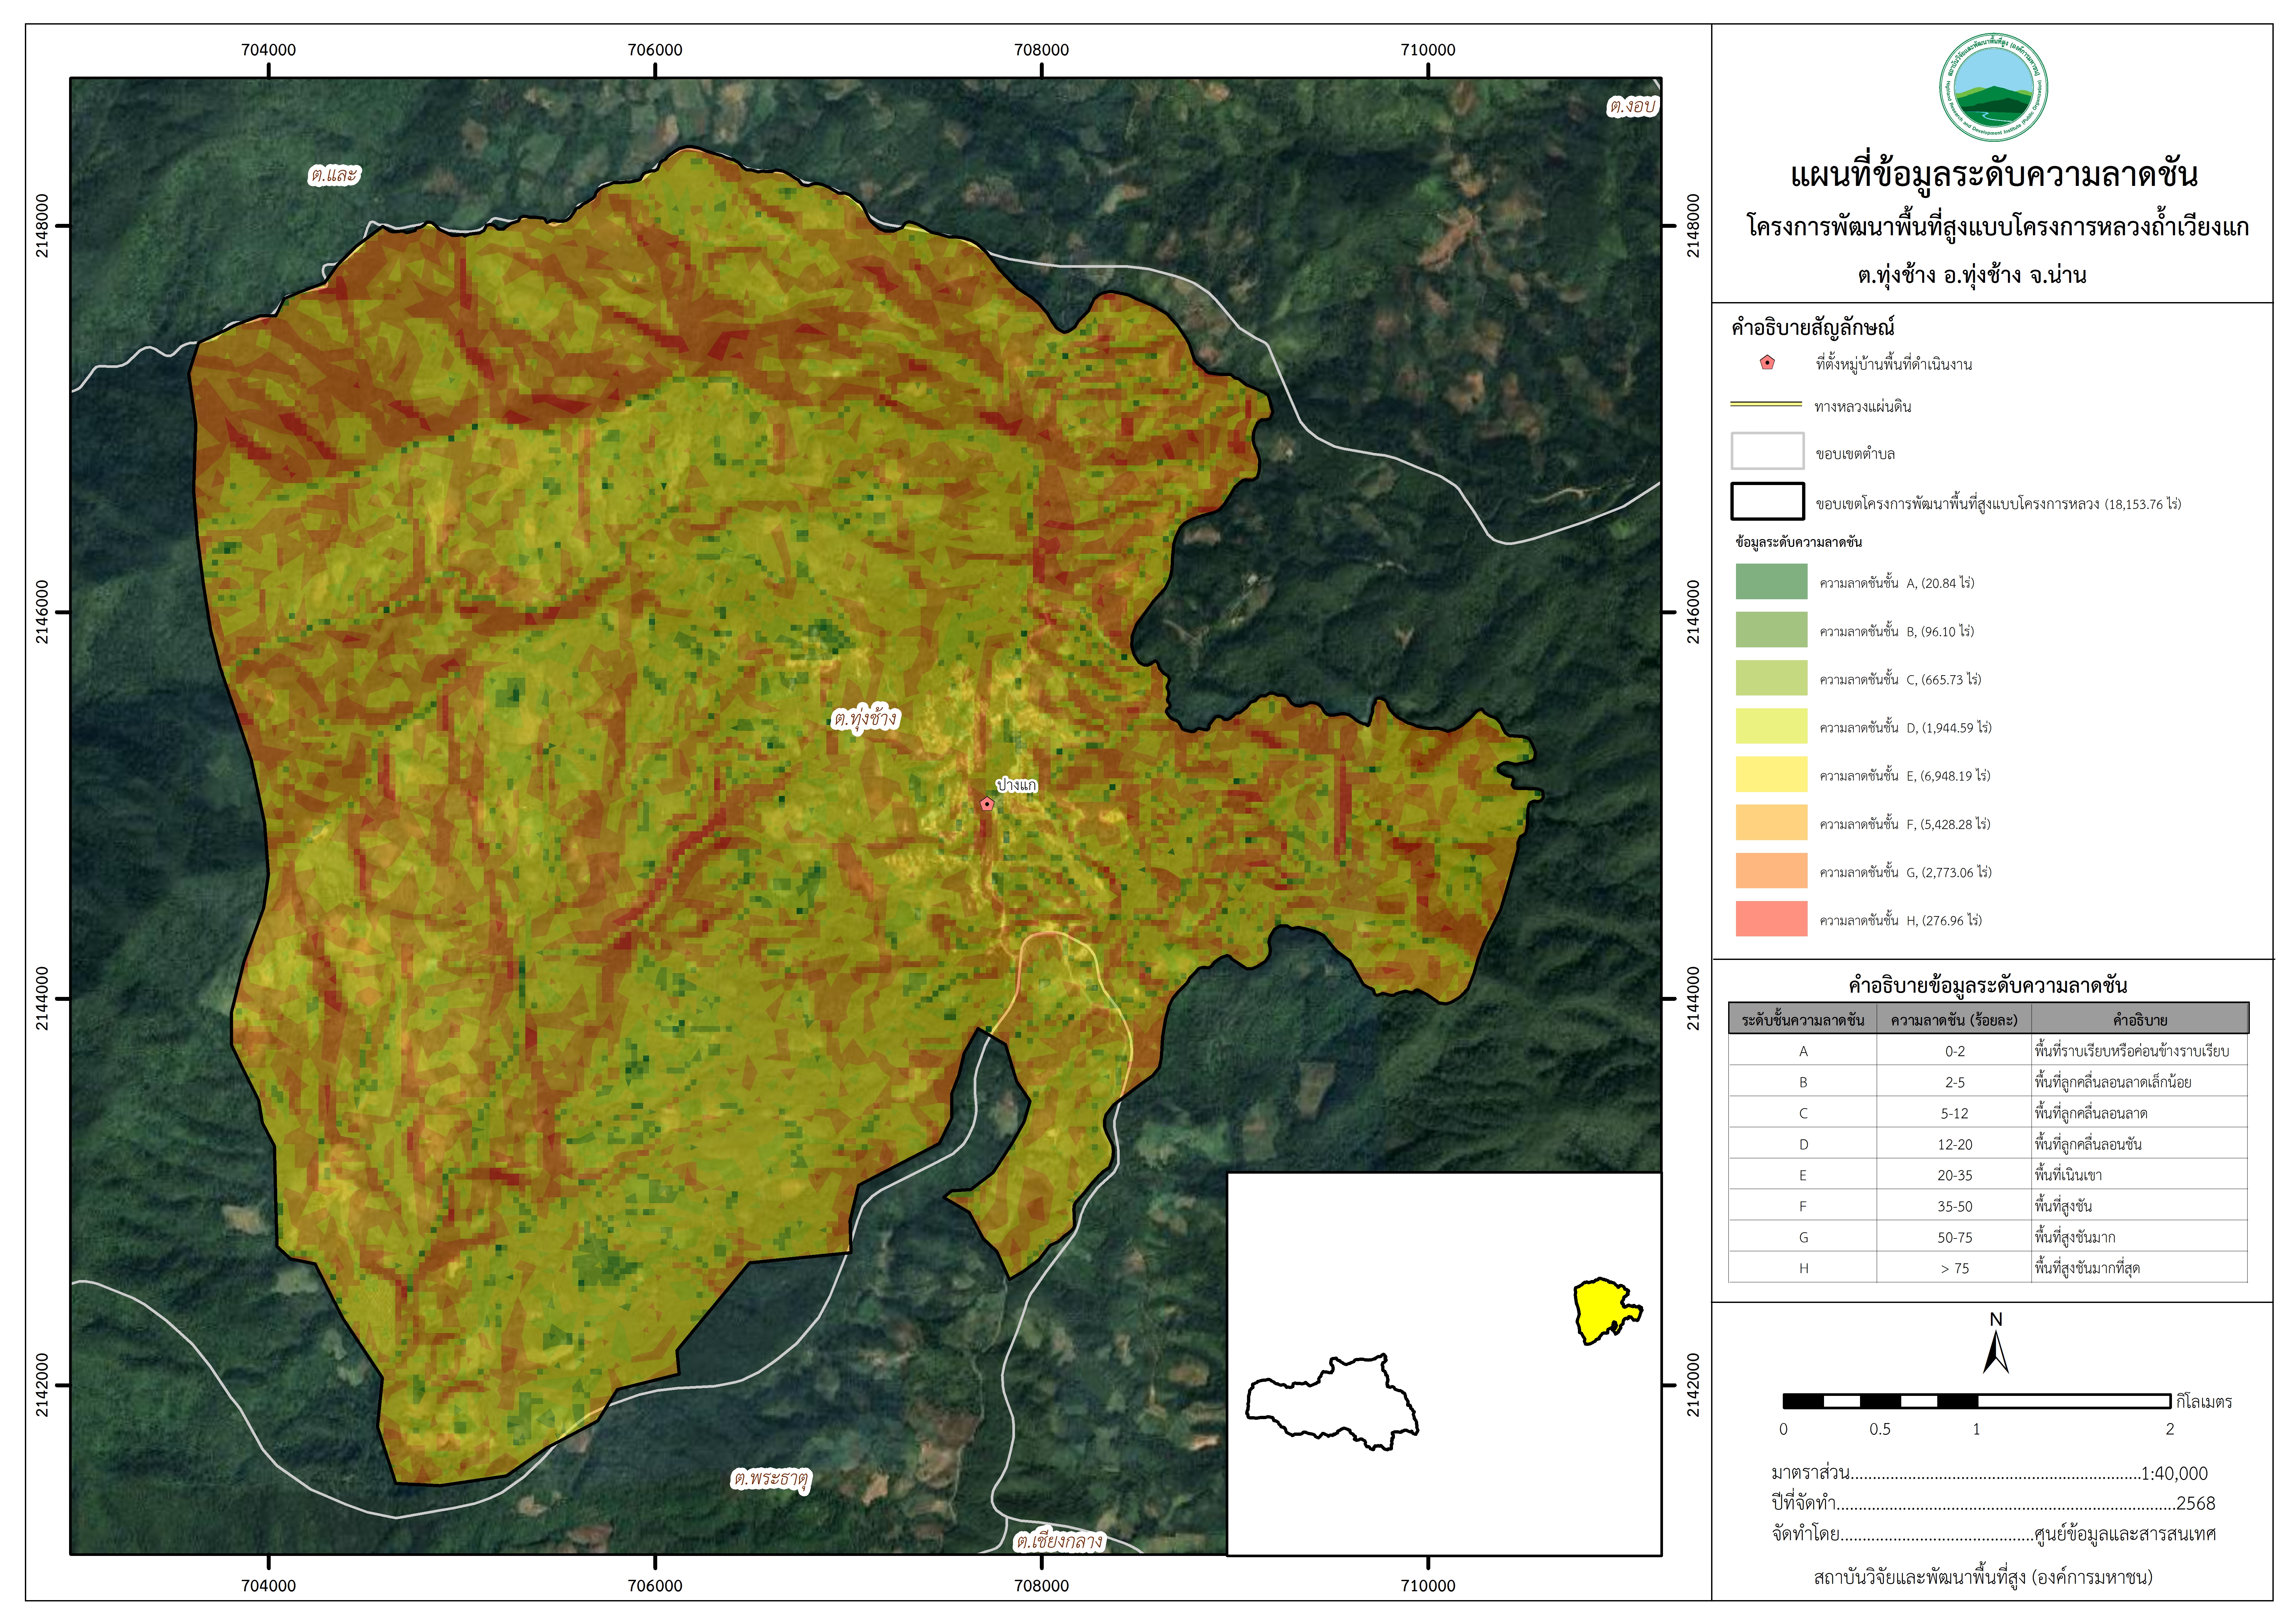Click the กิโลเมตร unit label by the scale bar

tap(2204, 1402)
